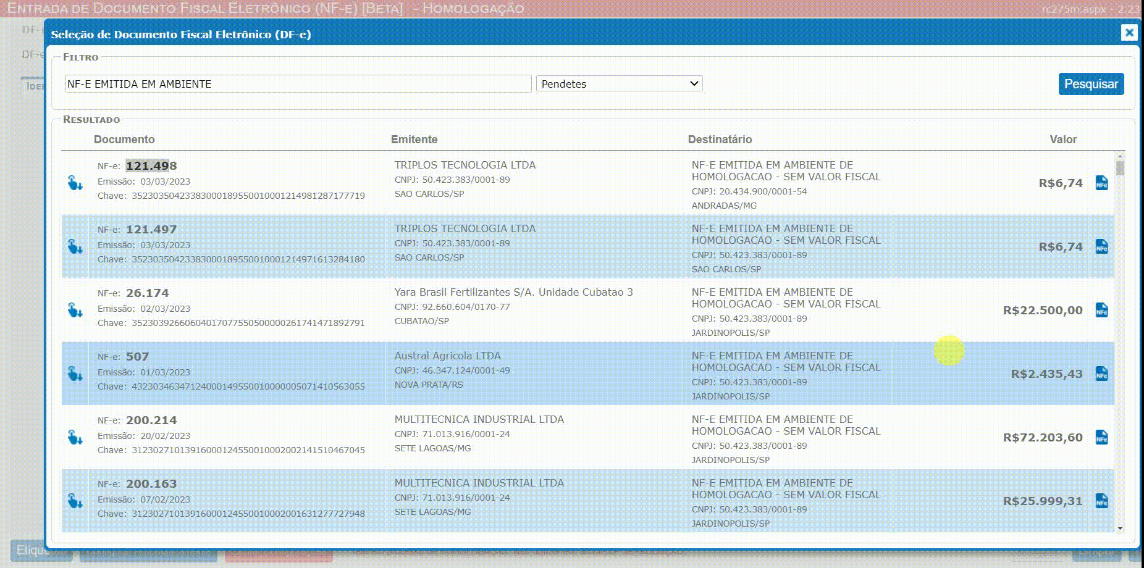Click chave 35230392660604017077550500000261741471892791
This screenshot has height=568, width=1144.
(248, 323)
